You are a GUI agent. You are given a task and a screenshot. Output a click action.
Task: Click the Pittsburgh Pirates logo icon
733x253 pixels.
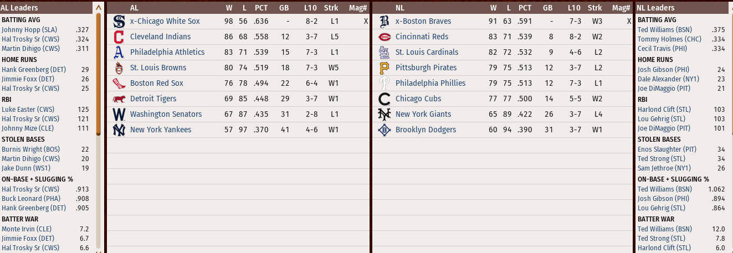pos(384,68)
